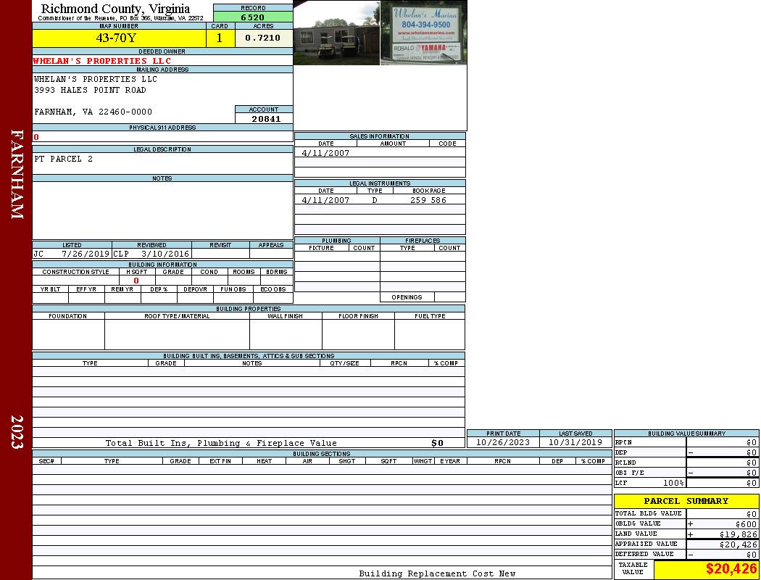Click the 2023 year sidebar label

pos(17,432)
